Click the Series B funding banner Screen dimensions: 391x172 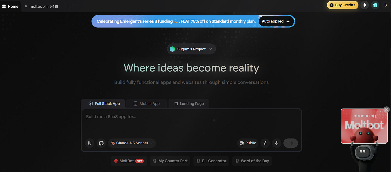click(x=193, y=21)
